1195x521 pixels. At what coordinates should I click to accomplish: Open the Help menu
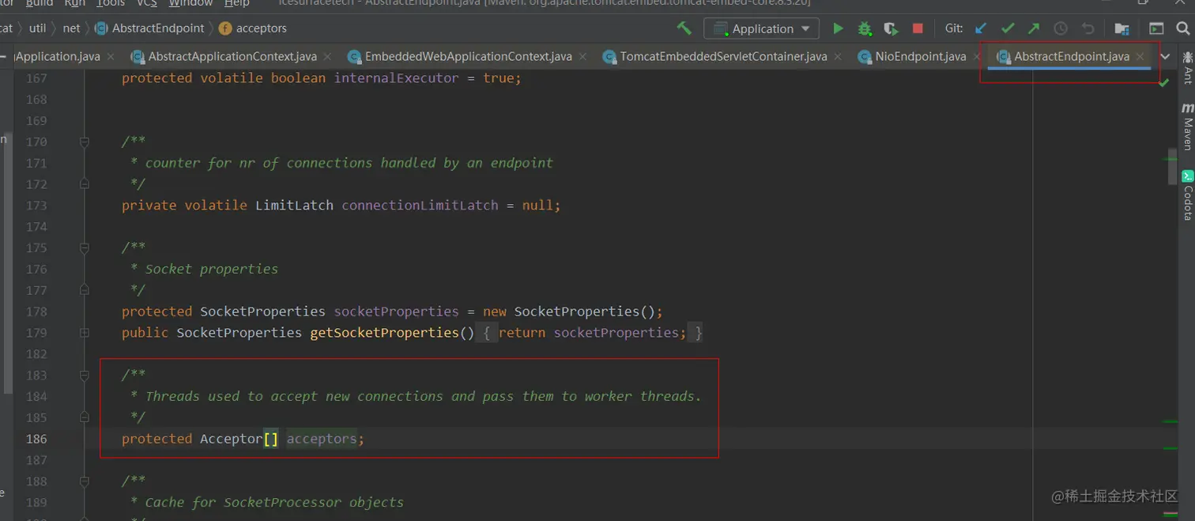click(x=237, y=3)
